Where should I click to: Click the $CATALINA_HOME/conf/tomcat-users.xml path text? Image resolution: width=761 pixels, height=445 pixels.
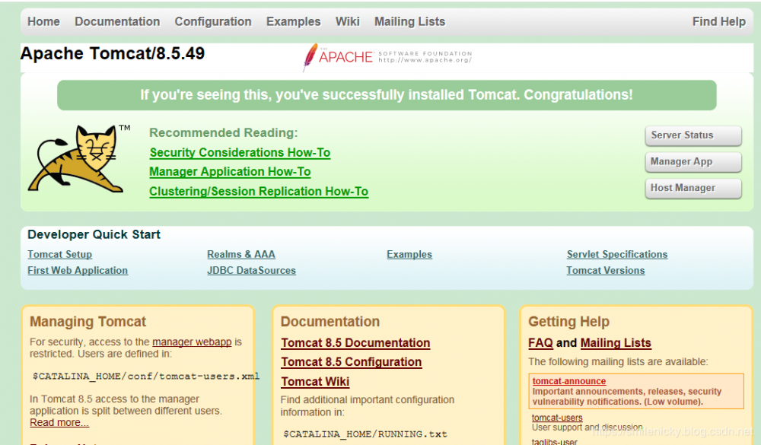point(146,376)
